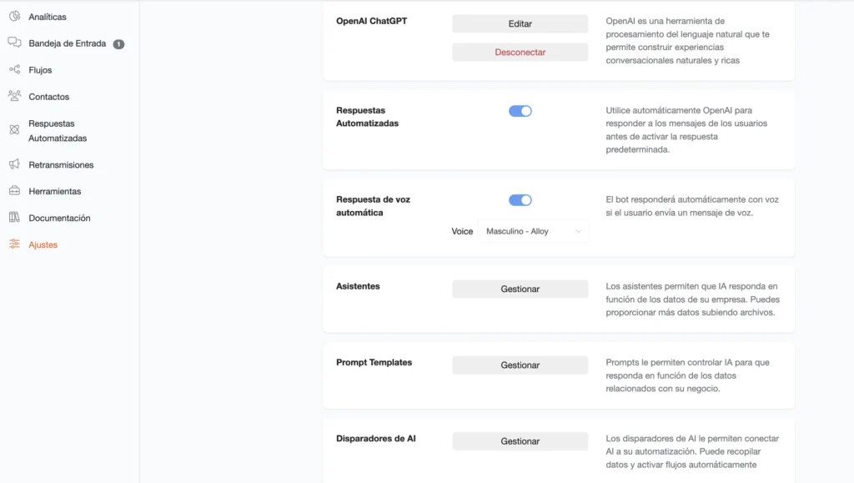
Task: Click the Bandeja de Entrada chat icon
Action: pyautogui.click(x=15, y=43)
